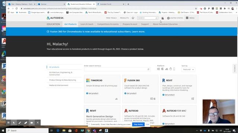Screen dimensions: 238x133
Task: Click the search magnifier in header
Action: click(x=156, y=18)
